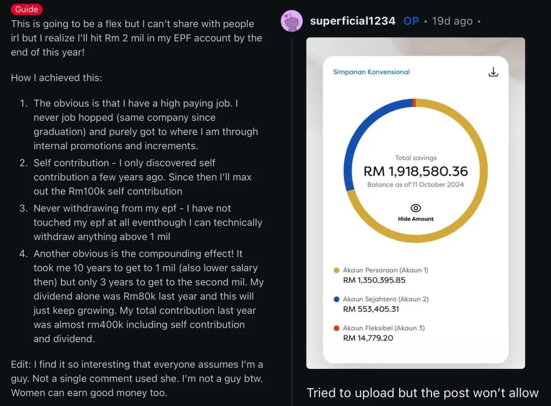Click yellow dot beside Akaun Persaraan
The height and width of the screenshot is (406, 551).
(336, 270)
